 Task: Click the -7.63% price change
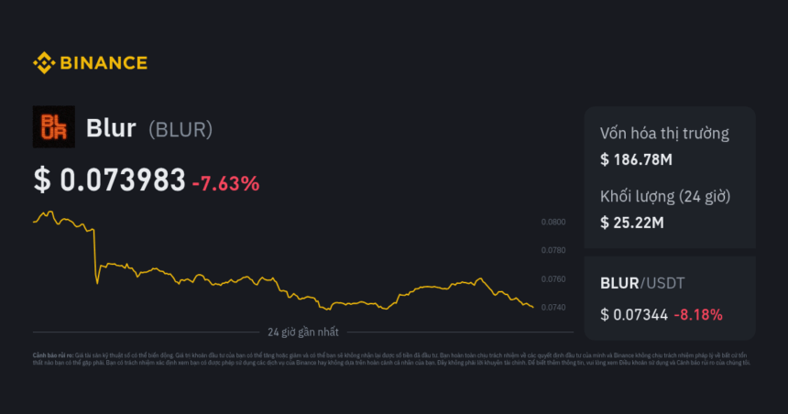pyautogui.click(x=225, y=183)
